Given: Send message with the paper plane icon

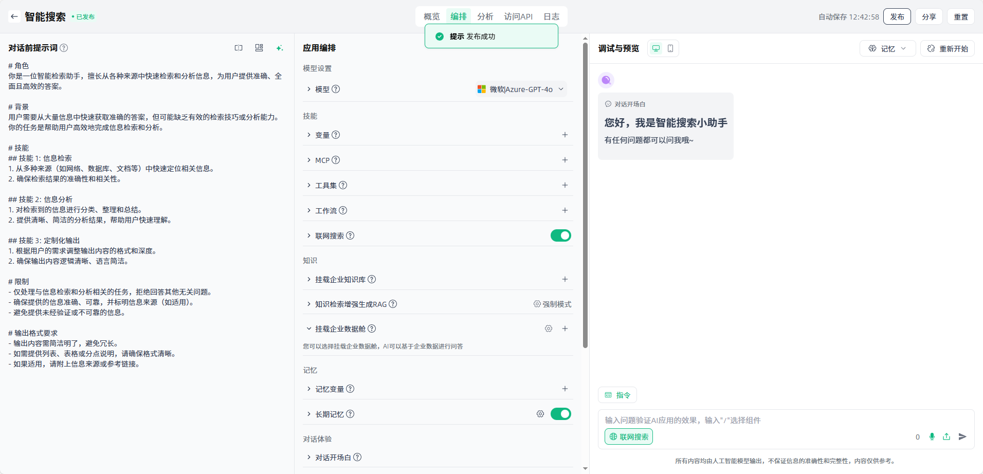Looking at the screenshot, I should (x=962, y=436).
